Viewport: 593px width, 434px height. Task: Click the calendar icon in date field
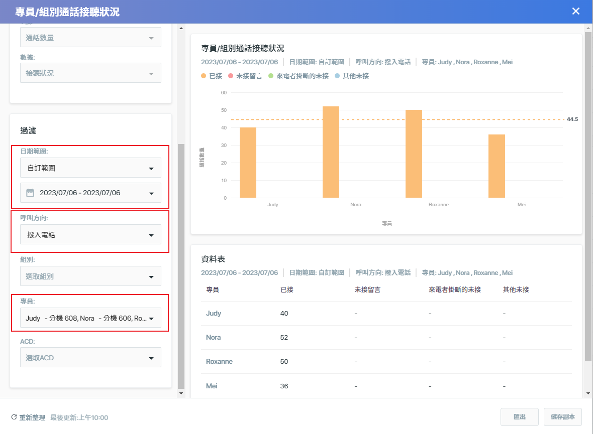click(x=30, y=193)
